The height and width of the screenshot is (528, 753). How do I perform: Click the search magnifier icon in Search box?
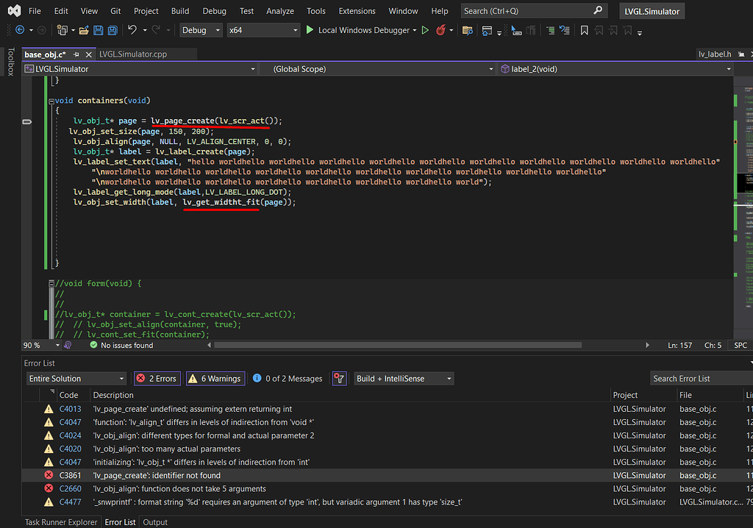[x=598, y=10]
